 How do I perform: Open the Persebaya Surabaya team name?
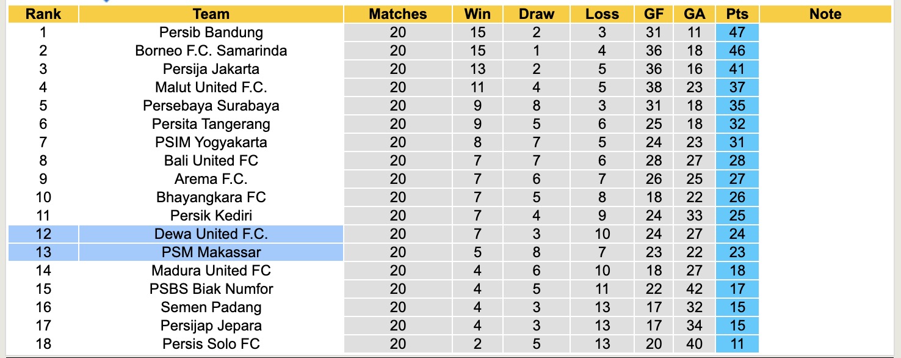pos(211,106)
